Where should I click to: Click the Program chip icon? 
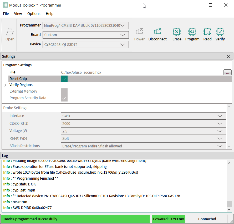pyautogui.click(x=192, y=32)
